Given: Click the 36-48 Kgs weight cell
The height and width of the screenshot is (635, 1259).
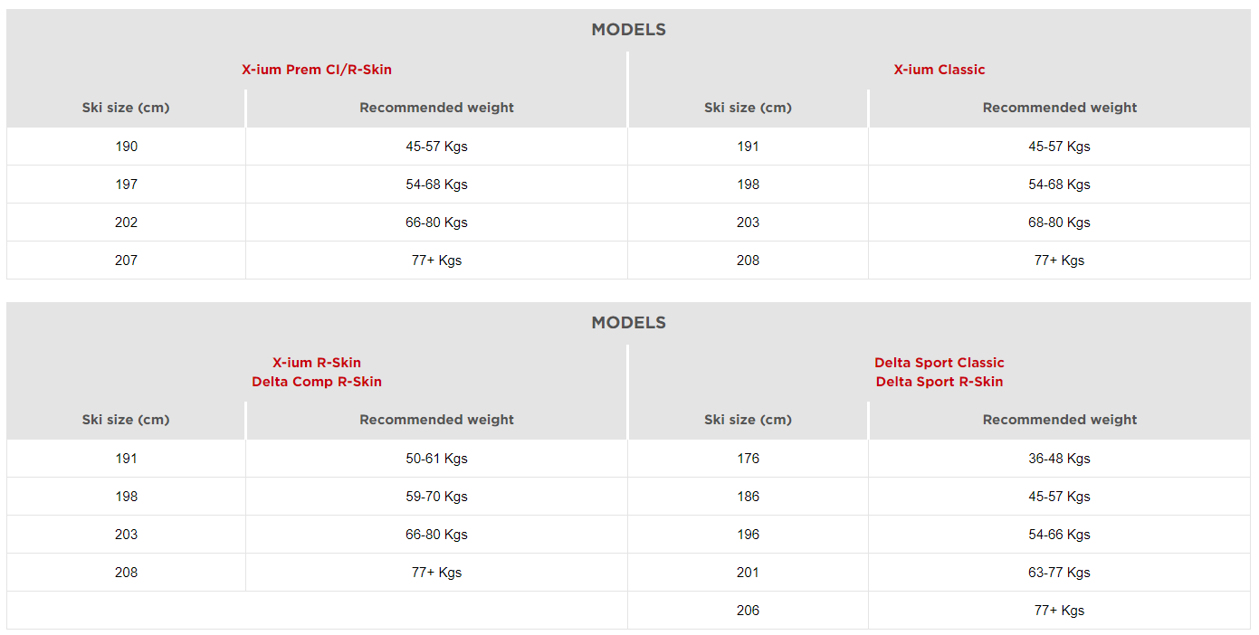Looking at the screenshot, I should point(1059,459).
